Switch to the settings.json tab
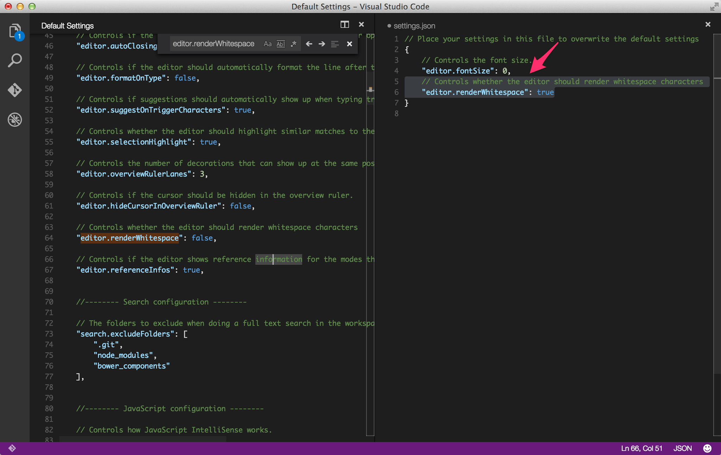 [x=414, y=25]
